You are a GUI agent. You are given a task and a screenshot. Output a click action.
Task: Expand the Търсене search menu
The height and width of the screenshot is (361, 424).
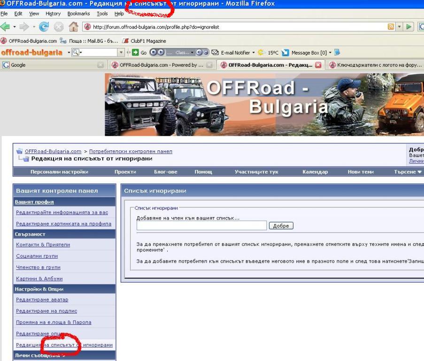(x=408, y=172)
